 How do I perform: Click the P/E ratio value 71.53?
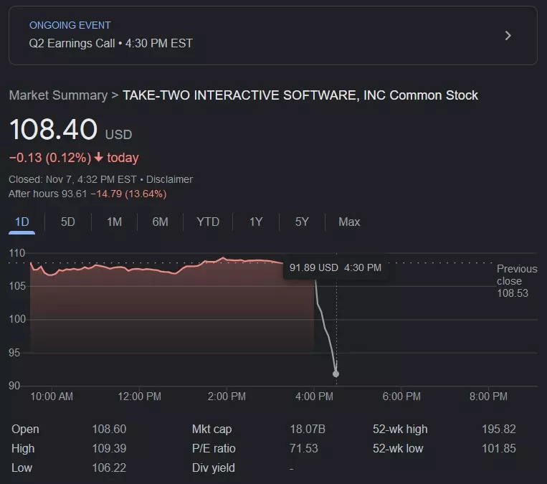tap(304, 448)
